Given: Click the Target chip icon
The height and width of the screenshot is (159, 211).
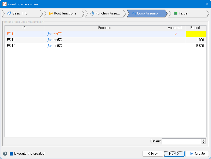Looking at the screenshot, I should click(176, 13).
